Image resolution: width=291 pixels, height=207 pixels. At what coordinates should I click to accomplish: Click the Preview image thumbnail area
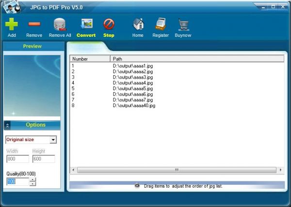(32, 86)
